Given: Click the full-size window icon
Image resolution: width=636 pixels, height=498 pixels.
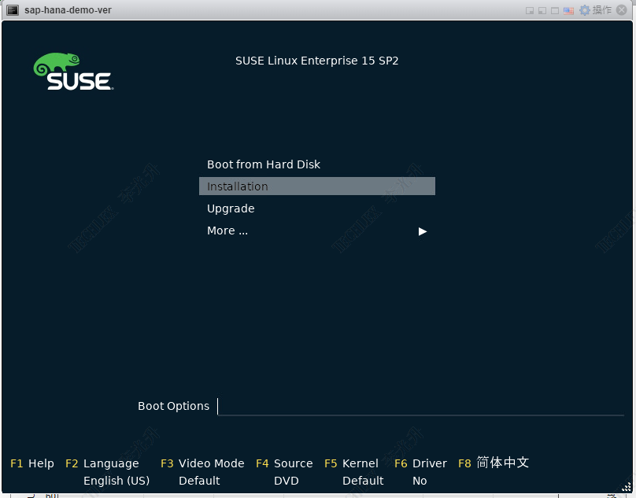Looking at the screenshot, I should coord(555,10).
